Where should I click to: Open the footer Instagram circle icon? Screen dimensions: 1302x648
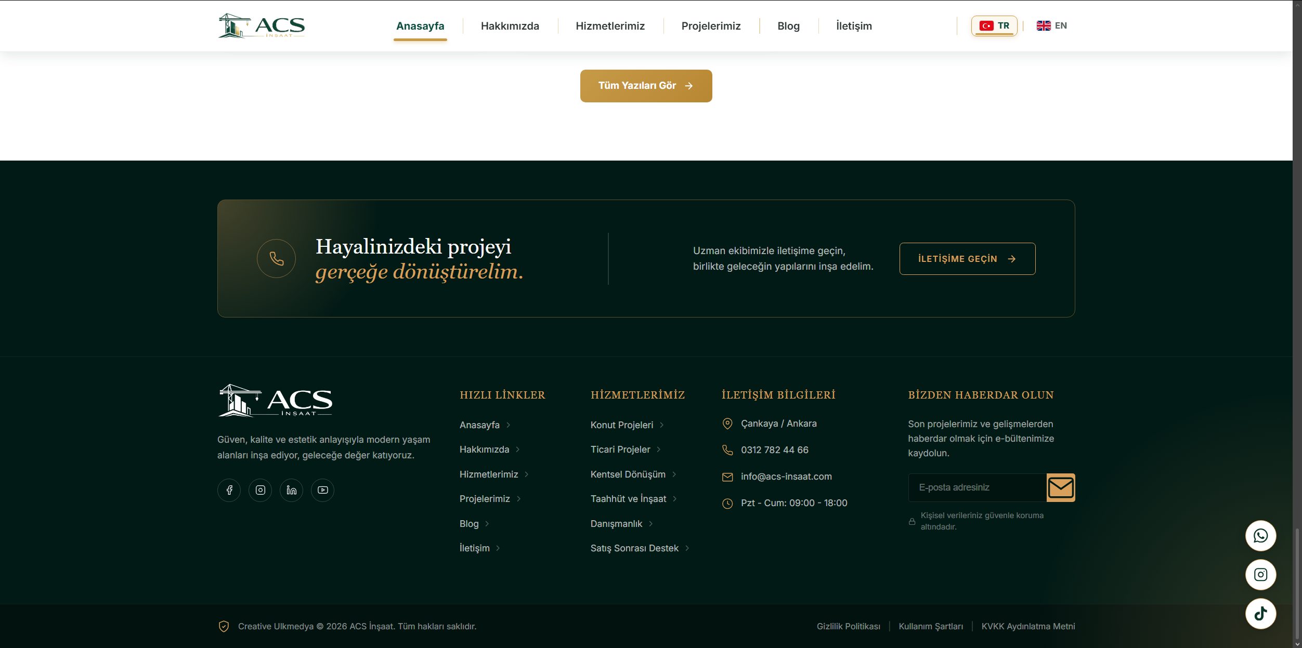click(260, 490)
